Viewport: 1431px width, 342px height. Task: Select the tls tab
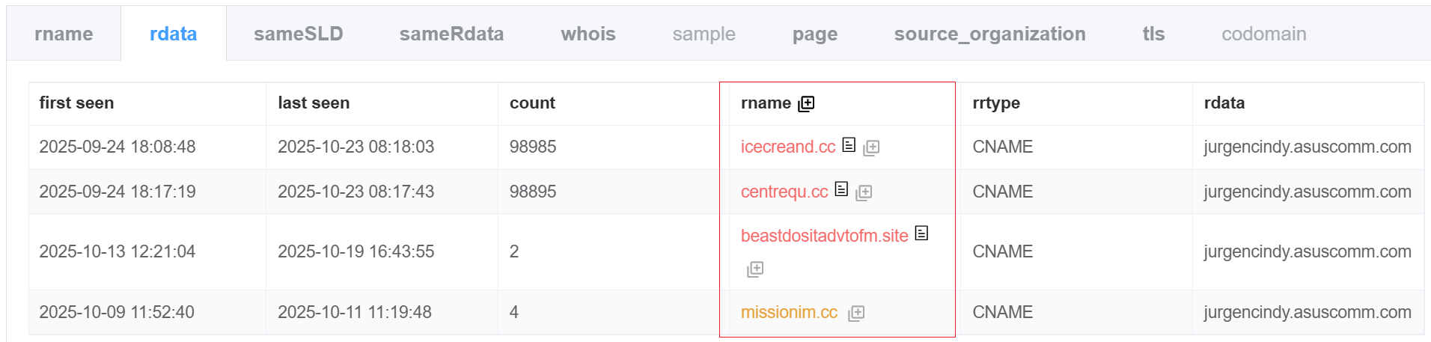click(1153, 34)
